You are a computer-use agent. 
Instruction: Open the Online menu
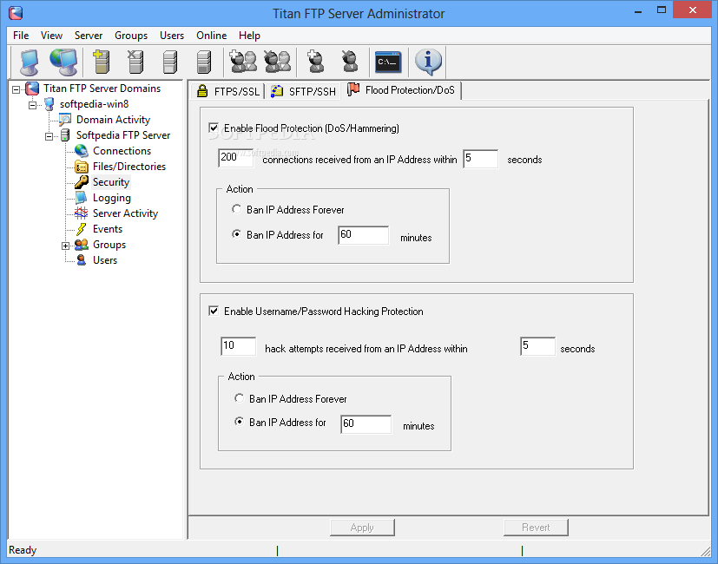click(x=212, y=36)
